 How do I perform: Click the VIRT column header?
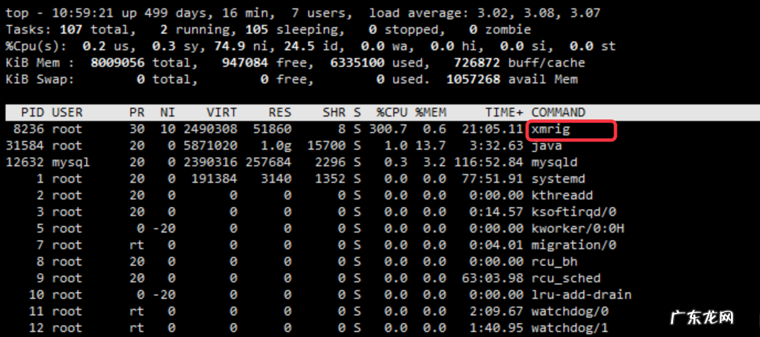pyautogui.click(x=220, y=112)
